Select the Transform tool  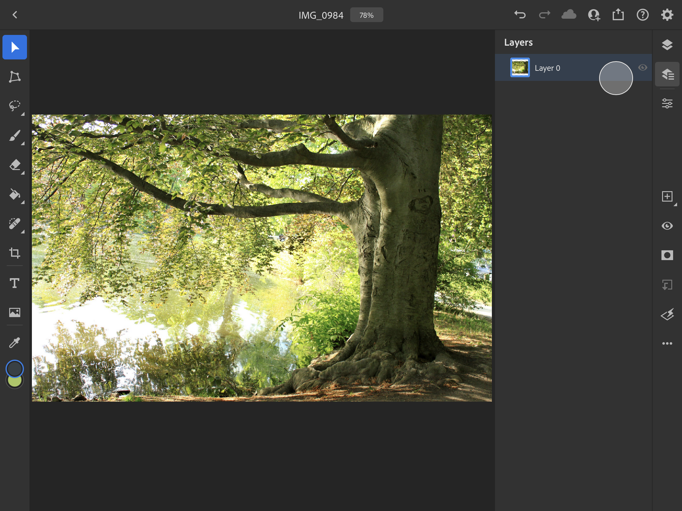(14, 77)
